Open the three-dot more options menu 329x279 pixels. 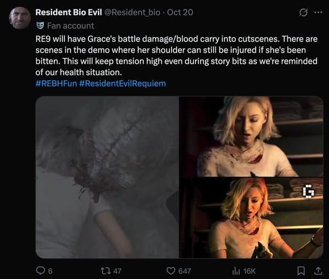(x=318, y=13)
